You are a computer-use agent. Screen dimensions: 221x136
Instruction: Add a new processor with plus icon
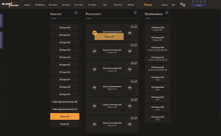(x=135, y=13)
